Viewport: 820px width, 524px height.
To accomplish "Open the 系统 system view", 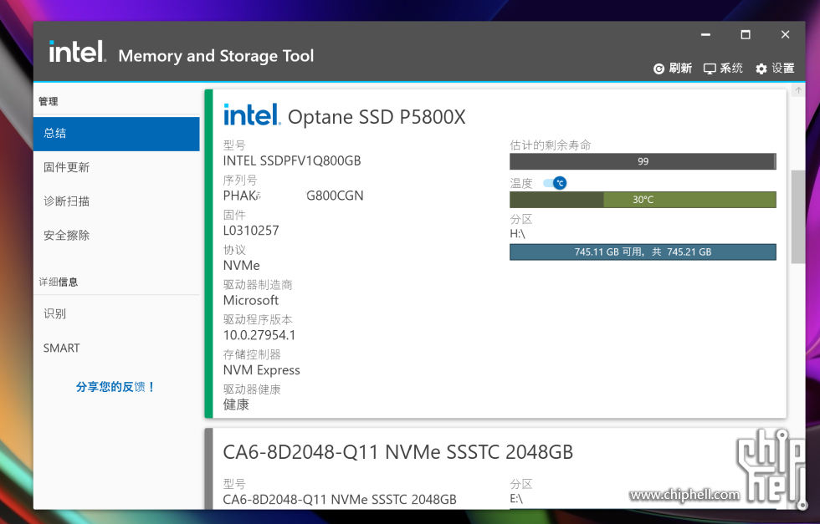I will coord(723,69).
